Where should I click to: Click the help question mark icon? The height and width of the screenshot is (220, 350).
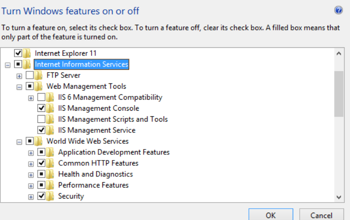point(339,10)
